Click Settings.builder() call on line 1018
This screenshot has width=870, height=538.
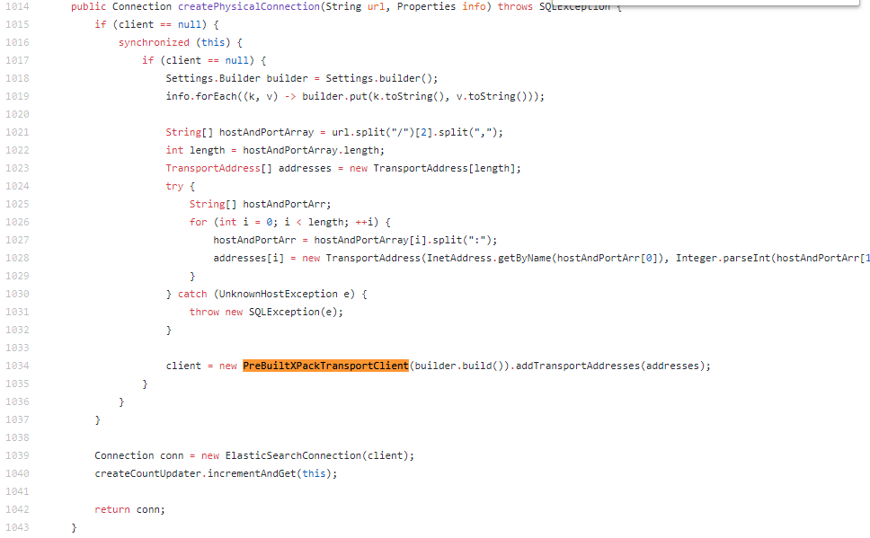[x=379, y=78]
